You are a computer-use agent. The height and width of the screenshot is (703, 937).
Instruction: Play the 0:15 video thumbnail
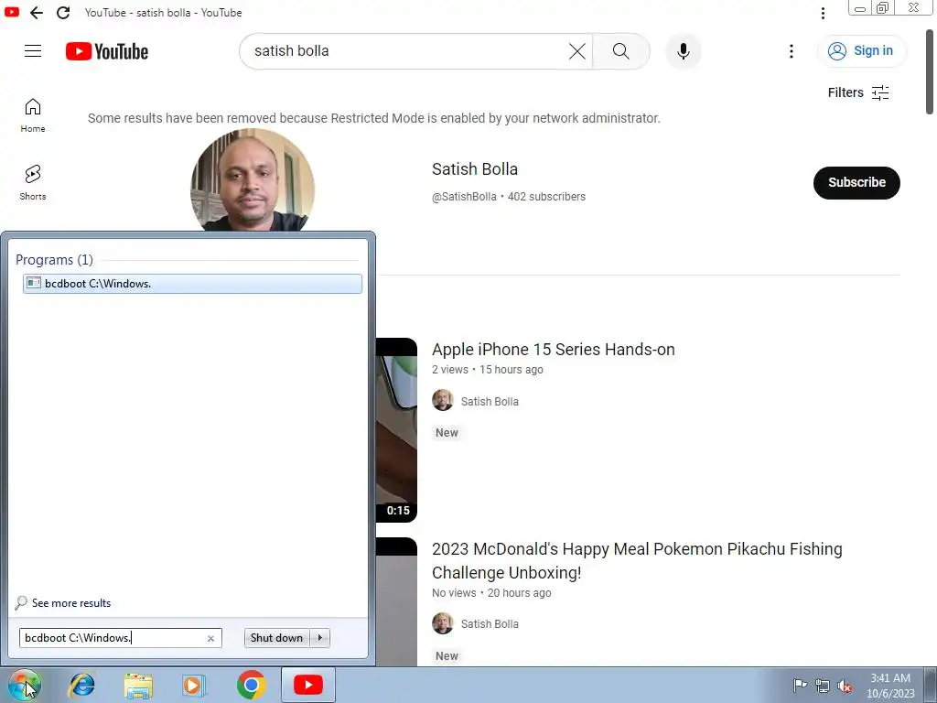tap(396, 430)
